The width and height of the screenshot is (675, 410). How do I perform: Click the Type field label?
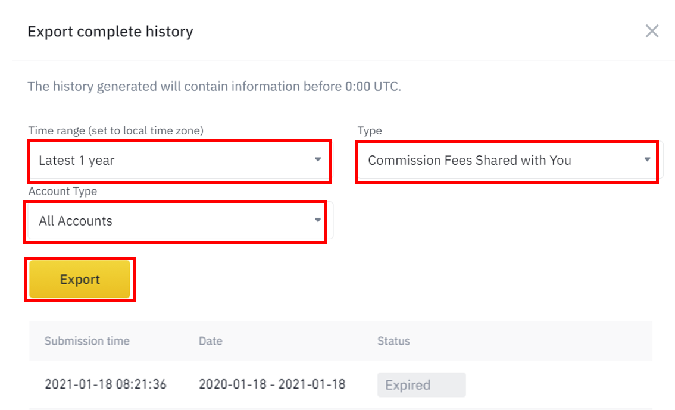pos(370,131)
